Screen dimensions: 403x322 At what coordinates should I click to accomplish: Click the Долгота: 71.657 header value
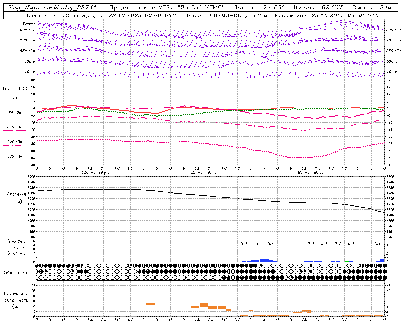(x=259, y=8)
